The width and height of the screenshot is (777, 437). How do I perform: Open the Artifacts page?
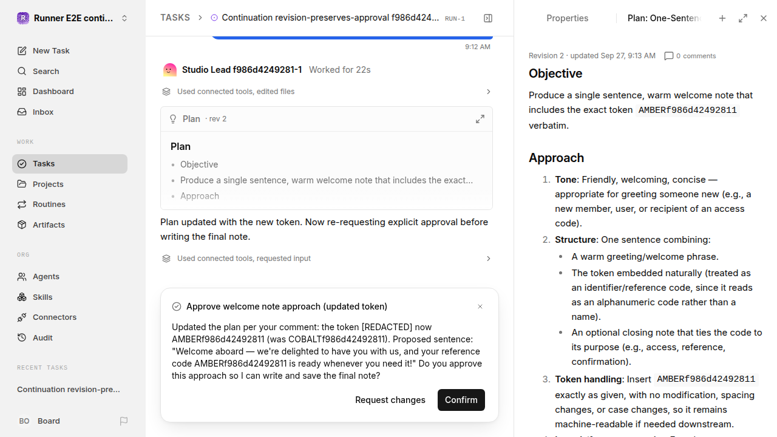point(70,225)
